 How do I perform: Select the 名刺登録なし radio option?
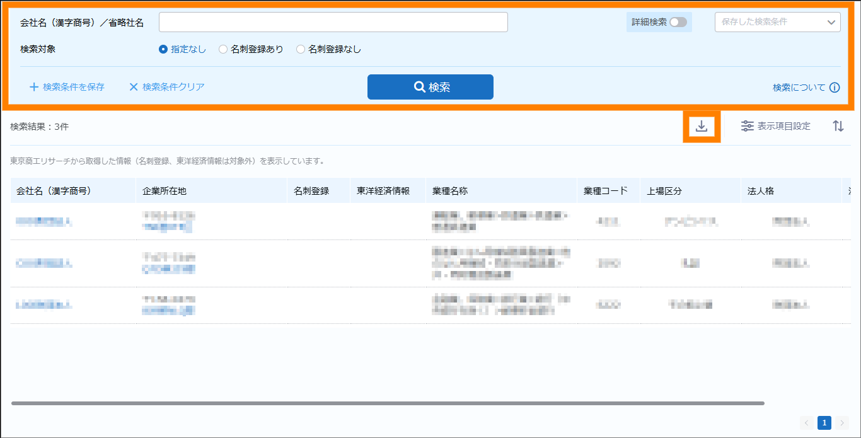pyautogui.click(x=301, y=49)
